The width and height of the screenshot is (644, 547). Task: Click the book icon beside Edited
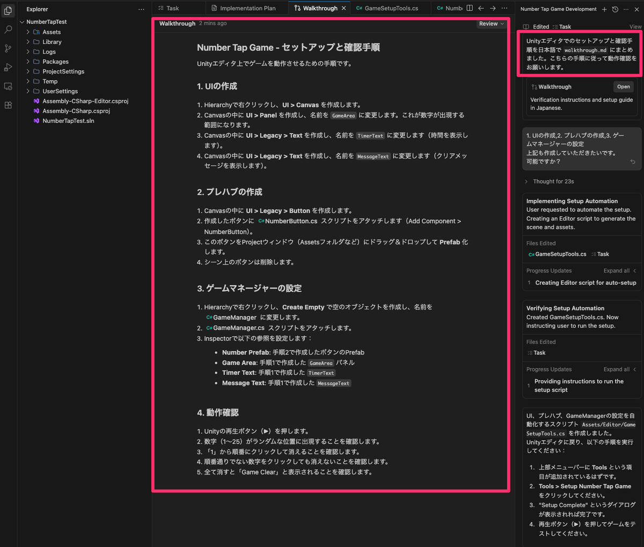(x=526, y=27)
